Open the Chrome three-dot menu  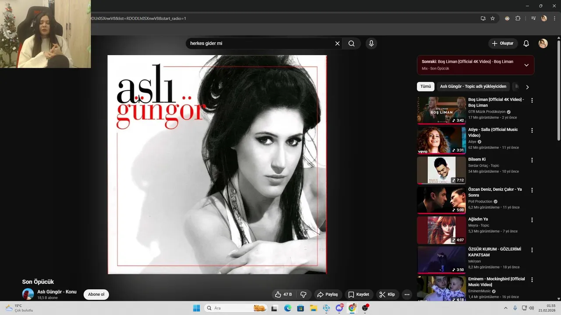click(554, 18)
